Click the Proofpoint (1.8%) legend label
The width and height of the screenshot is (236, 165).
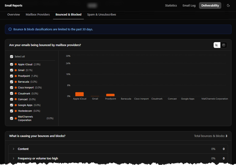28,76
